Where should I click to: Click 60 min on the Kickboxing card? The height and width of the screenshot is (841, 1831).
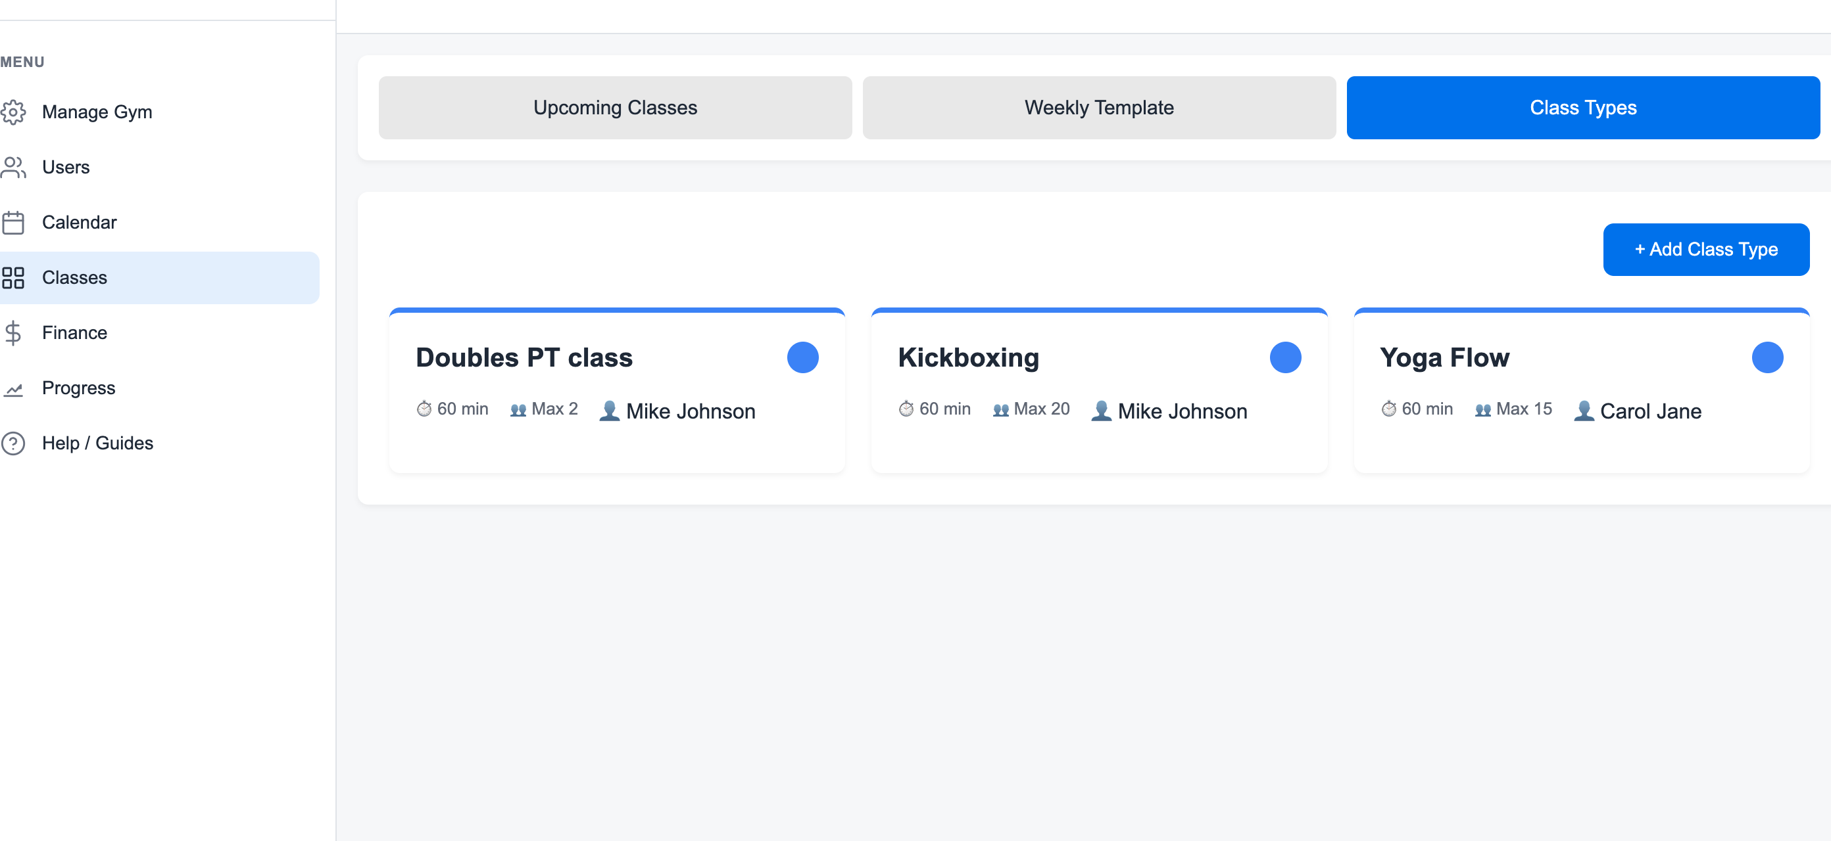944,409
